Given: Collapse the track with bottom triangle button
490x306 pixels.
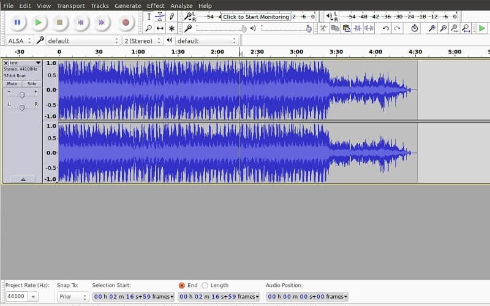Looking at the screenshot, I should coord(23,179).
